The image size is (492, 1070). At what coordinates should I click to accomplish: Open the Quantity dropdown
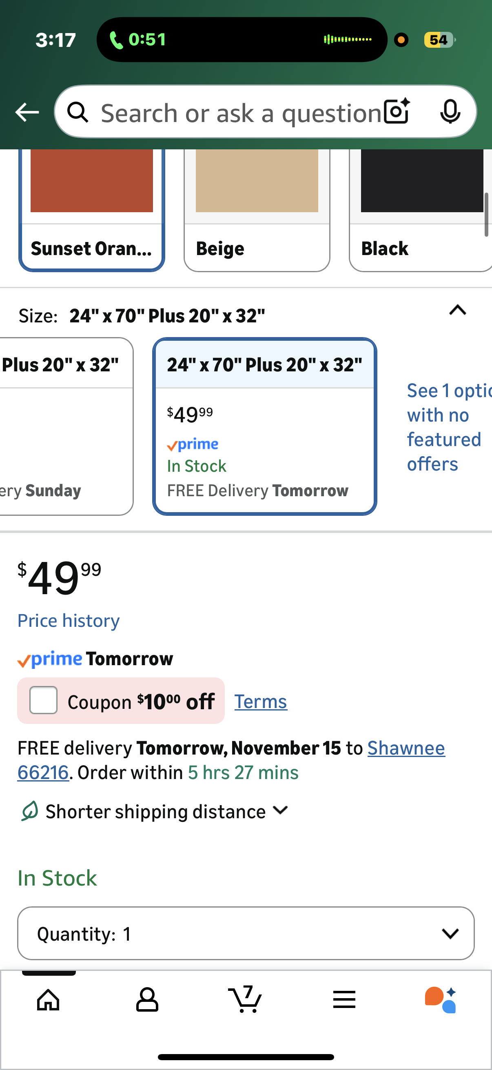tap(246, 933)
